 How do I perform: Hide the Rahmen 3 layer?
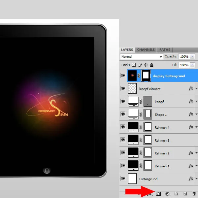[123, 140]
